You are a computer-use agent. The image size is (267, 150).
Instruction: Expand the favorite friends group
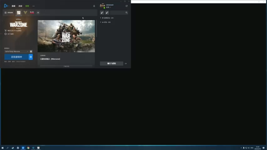[x=107, y=18]
